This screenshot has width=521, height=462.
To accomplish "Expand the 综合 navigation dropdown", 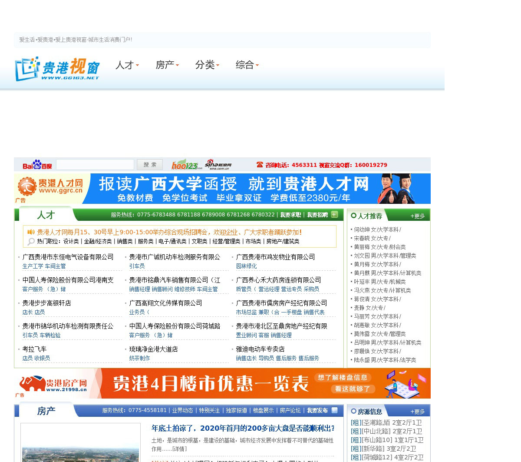I will point(247,65).
